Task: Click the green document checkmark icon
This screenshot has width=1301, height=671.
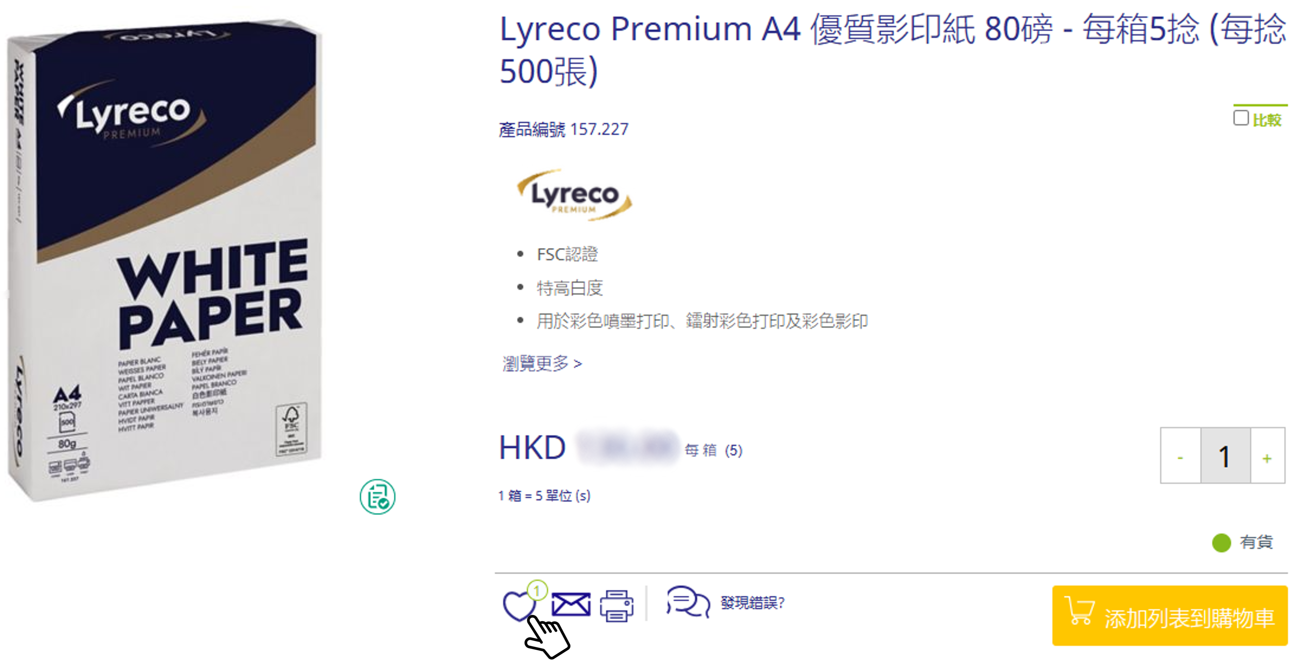Action: 377,497
